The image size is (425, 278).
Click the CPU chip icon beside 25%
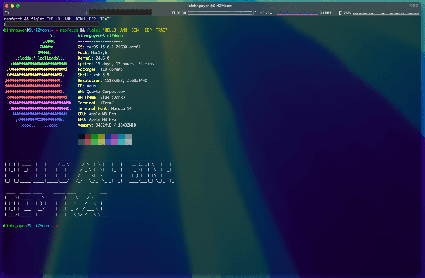(340, 13)
